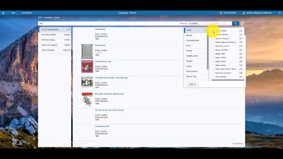Select the Reading Level facet category
This screenshot has height=159, width=283.
click(x=195, y=56)
